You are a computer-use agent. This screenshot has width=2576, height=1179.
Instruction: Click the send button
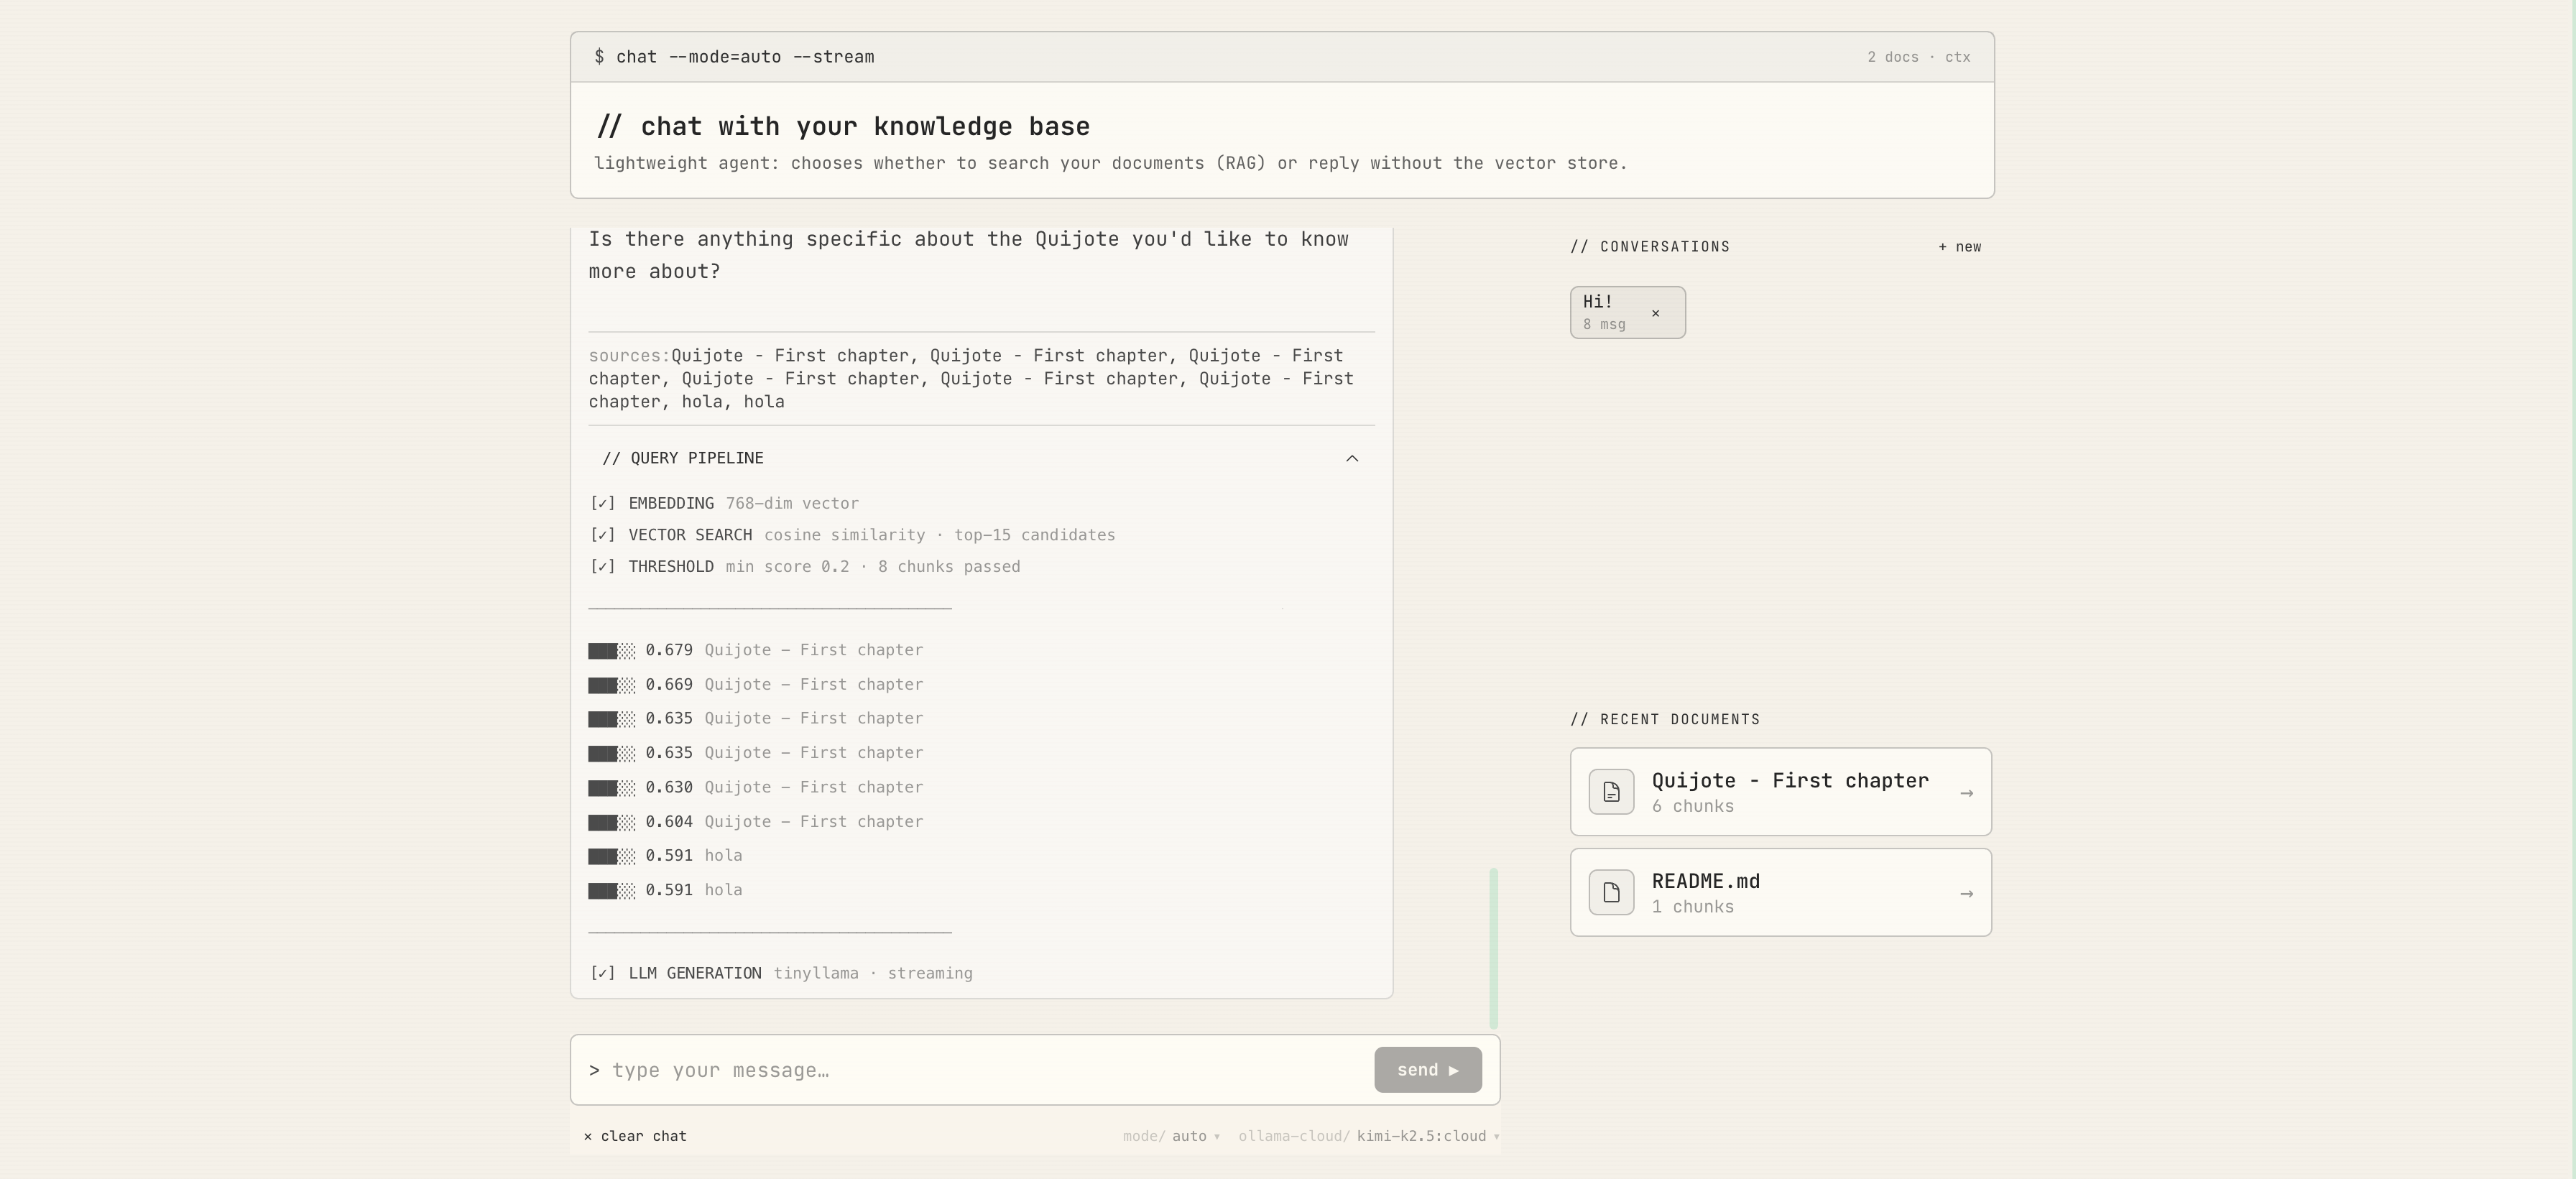pos(1428,1070)
